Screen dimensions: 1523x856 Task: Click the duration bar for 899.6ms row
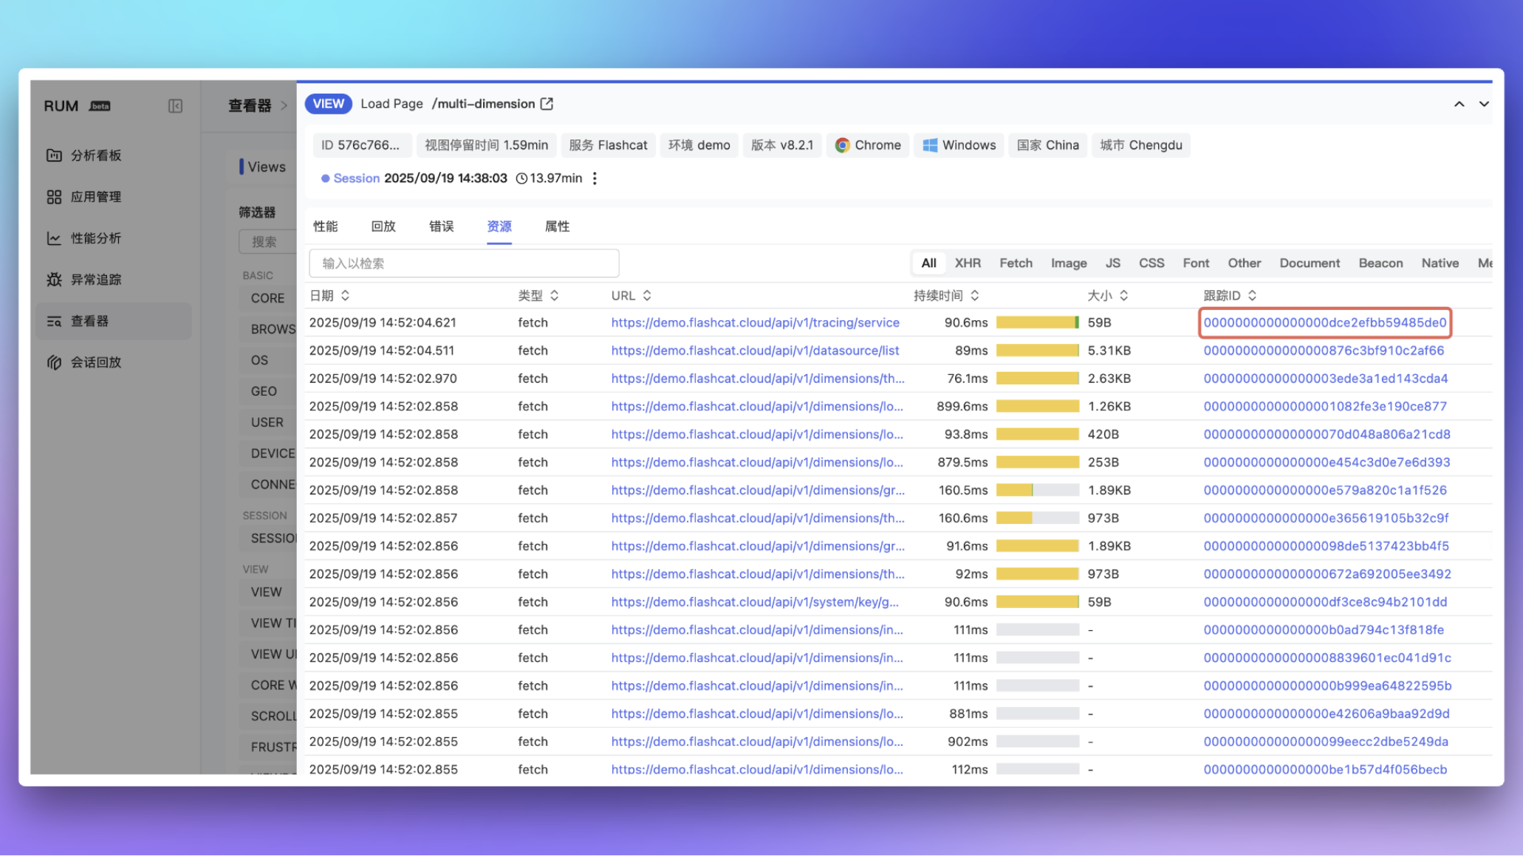click(1037, 407)
